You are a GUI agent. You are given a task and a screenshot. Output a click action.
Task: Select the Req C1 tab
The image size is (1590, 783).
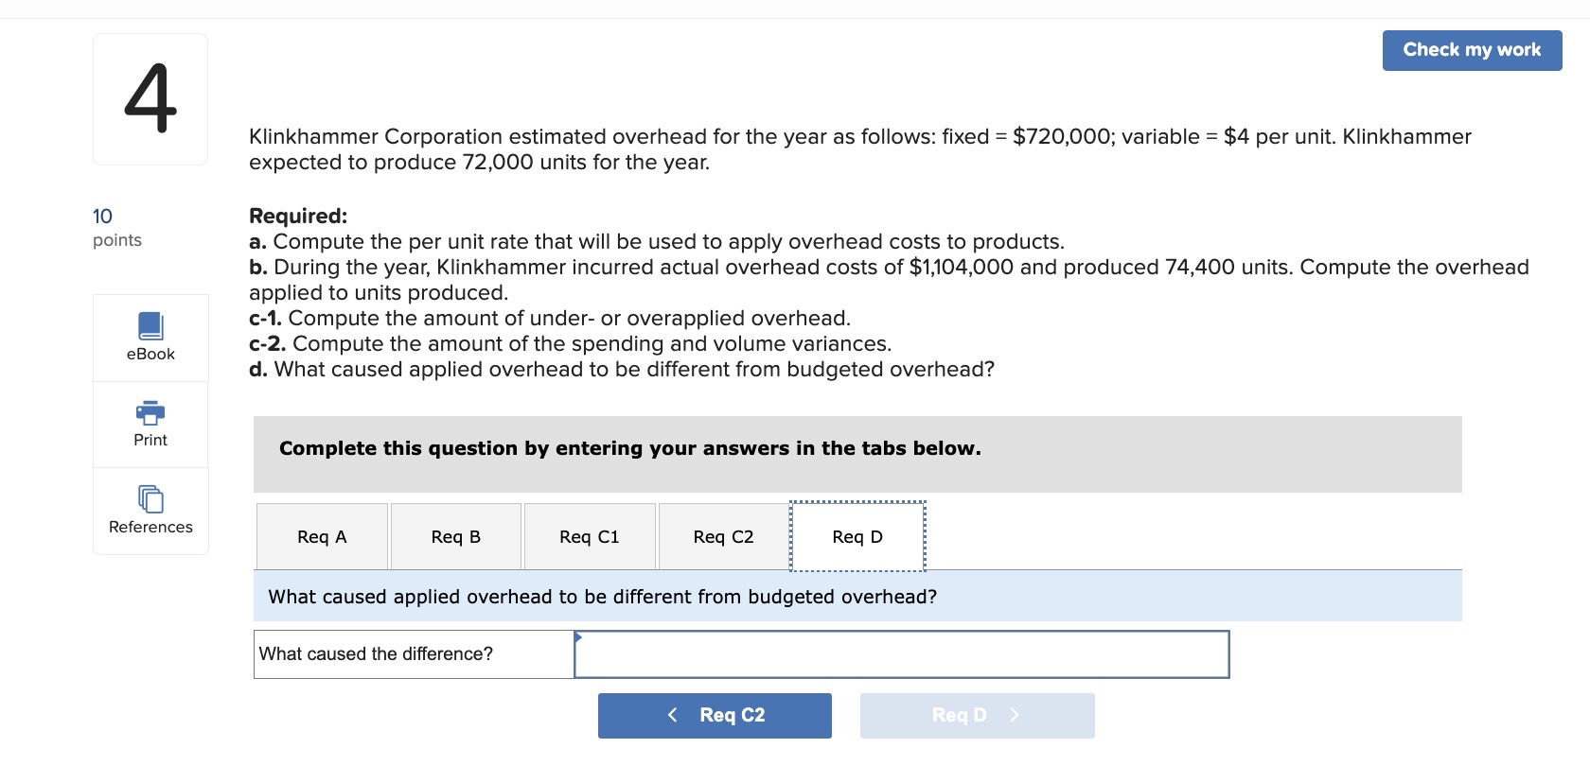click(589, 536)
